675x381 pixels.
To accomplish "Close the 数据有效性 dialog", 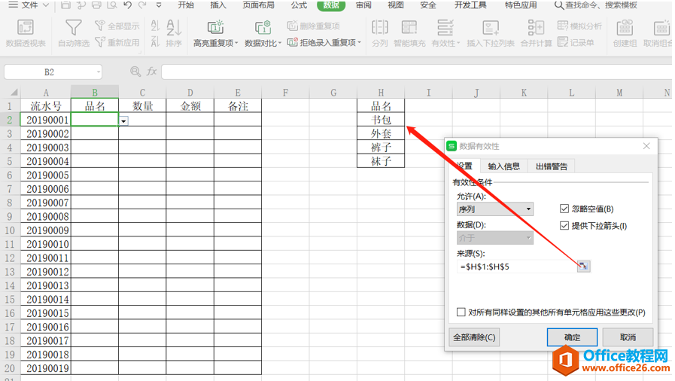I will point(646,146).
